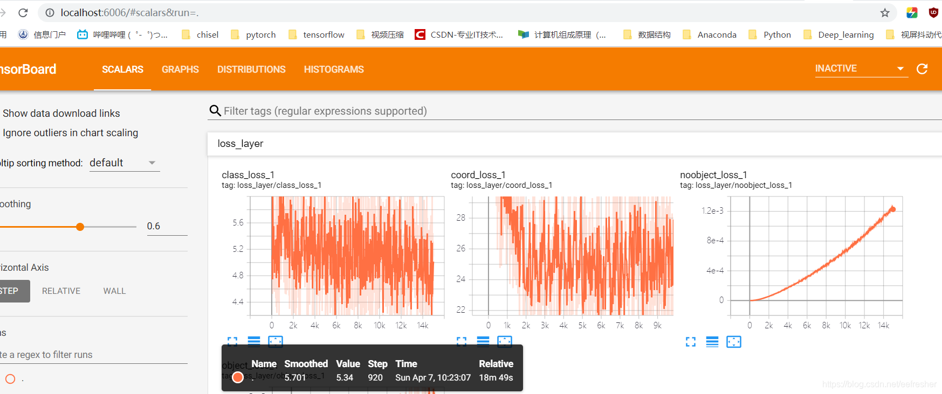Toggle y-axis log scale for noobject_loss_1
The image size is (942, 394).
(712, 342)
